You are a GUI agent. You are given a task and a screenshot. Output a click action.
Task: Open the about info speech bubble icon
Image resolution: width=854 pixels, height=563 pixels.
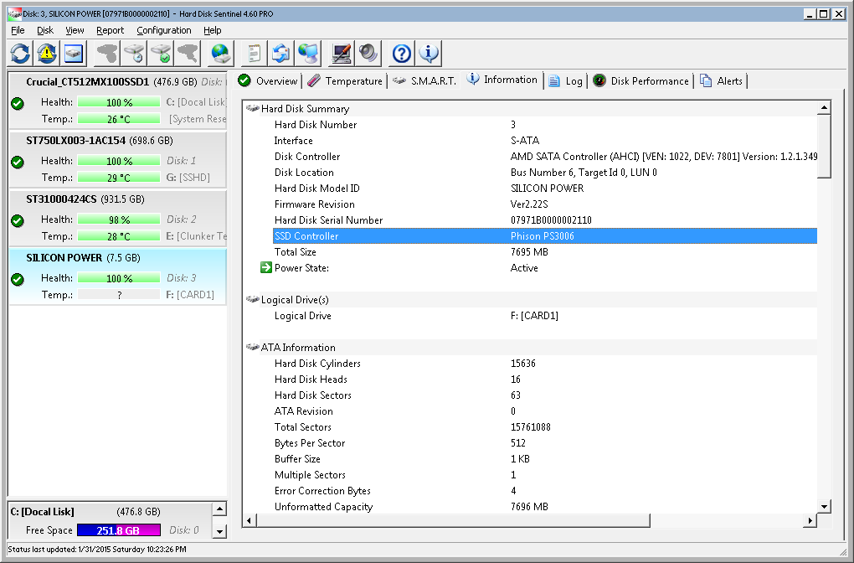pyautogui.click(x=429, y=54)
